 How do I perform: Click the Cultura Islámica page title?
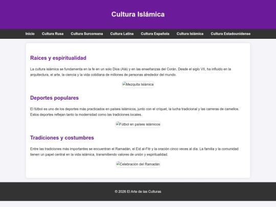click(138, 14)
